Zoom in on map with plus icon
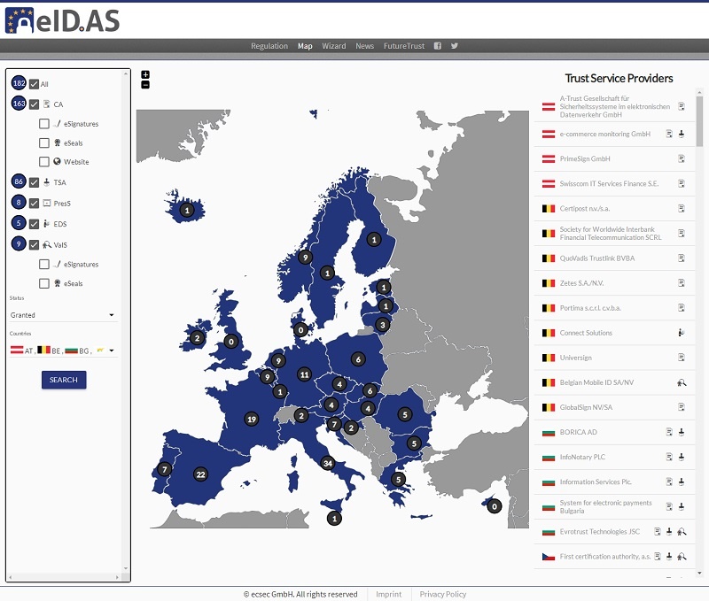This screenshot has width=709, height=601. [x=145, y=74]
